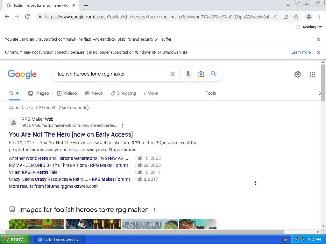Open Crazy_Leen's Crazy Resources link
Image resolution: width=326 pixels, height=244 pixels.
coord(70,179)
